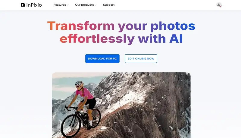
Task: Click the chevron arrow beside Features
Action: 67,5
